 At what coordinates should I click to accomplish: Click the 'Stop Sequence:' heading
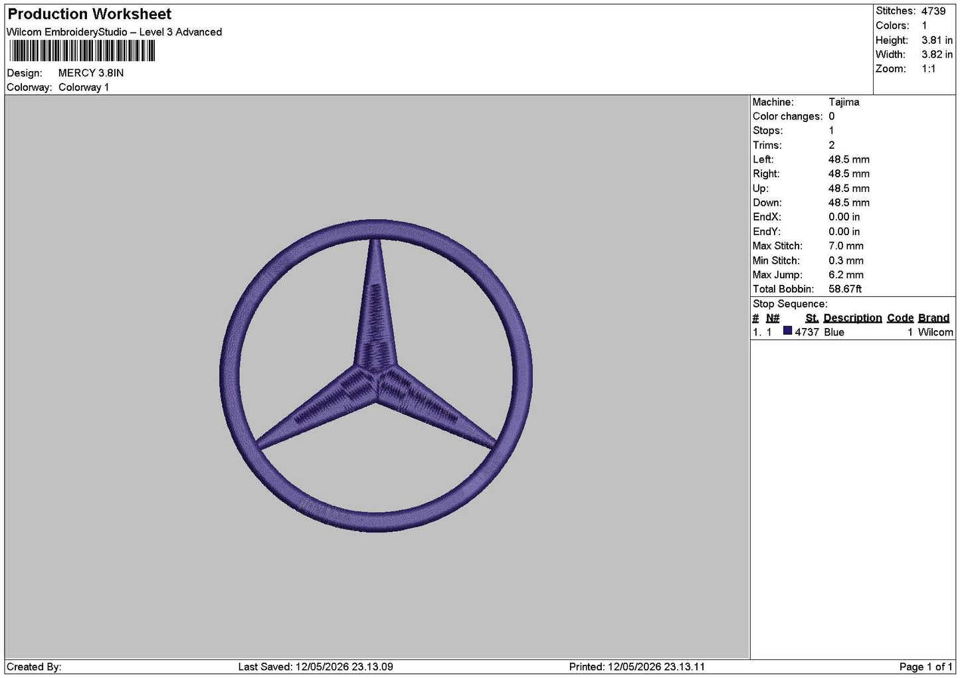[x=790, y=304]
